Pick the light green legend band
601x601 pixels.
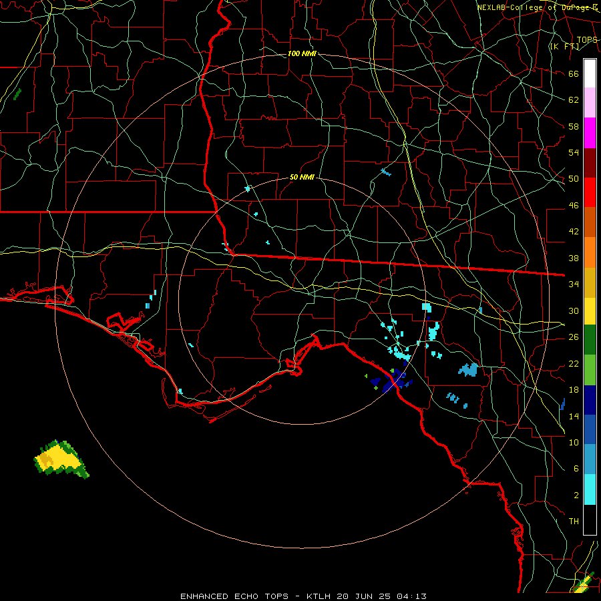[x=590, y=370]
